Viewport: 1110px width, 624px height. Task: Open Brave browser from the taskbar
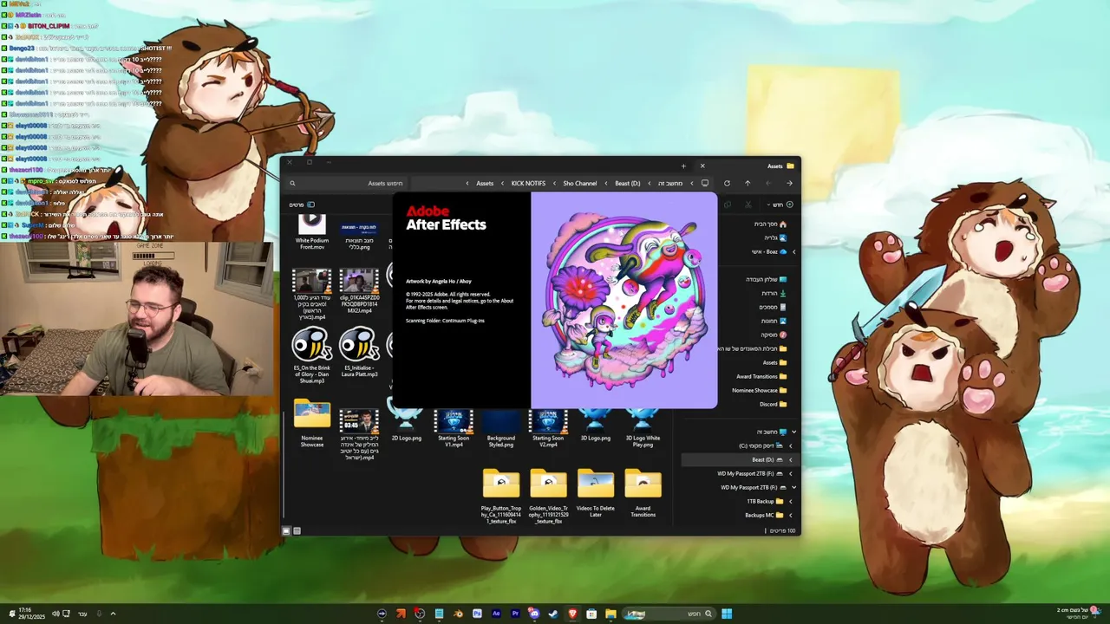(x=573, y=614)
